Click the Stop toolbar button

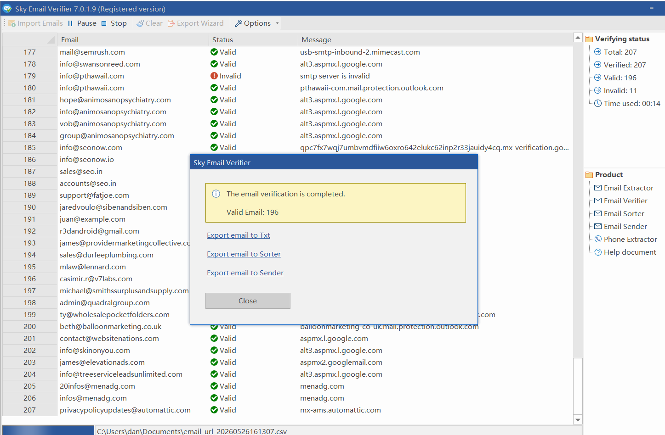pyautogui.click(x=114, y=23)
